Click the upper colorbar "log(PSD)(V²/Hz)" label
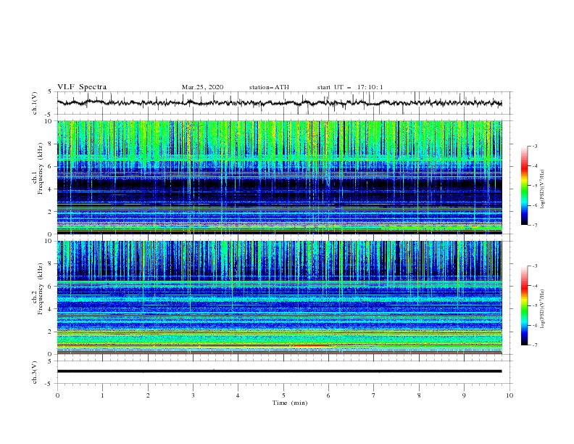The width and height of the screenshot is (574, 444). [542, 189]
